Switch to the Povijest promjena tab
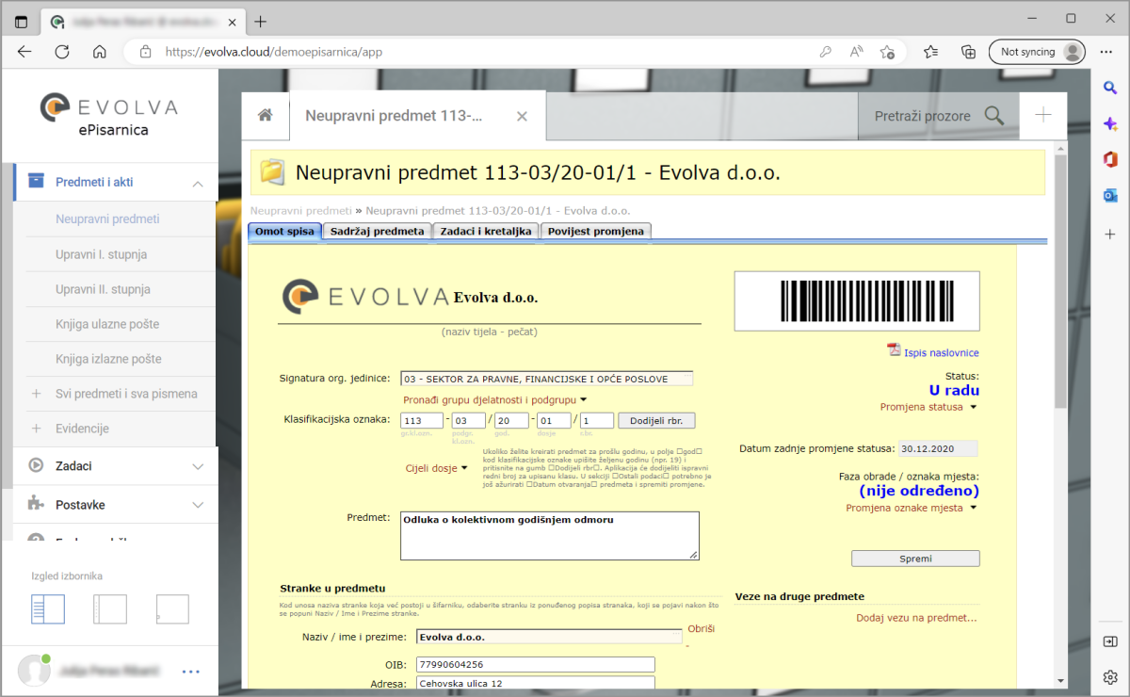Screen dimensions: 1130x697 click(x=595, y=231)
